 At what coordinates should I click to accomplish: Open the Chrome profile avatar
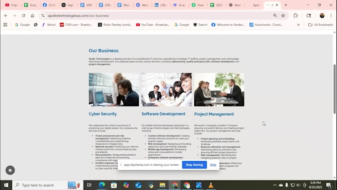pyautogui.click(x=322, y=15)
